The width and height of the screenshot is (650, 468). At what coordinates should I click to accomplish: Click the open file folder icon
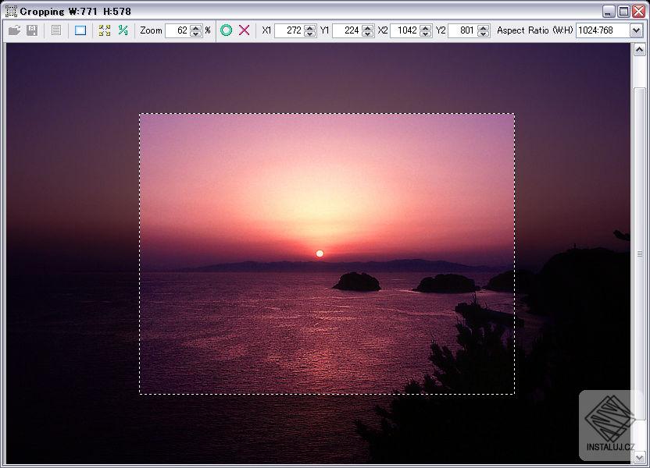pyautogui.click(x=15, y=30)
